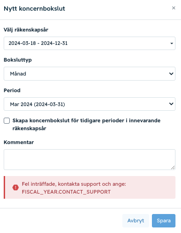
Task: Click the Bokslutstyp label
Action: (18, 60)
